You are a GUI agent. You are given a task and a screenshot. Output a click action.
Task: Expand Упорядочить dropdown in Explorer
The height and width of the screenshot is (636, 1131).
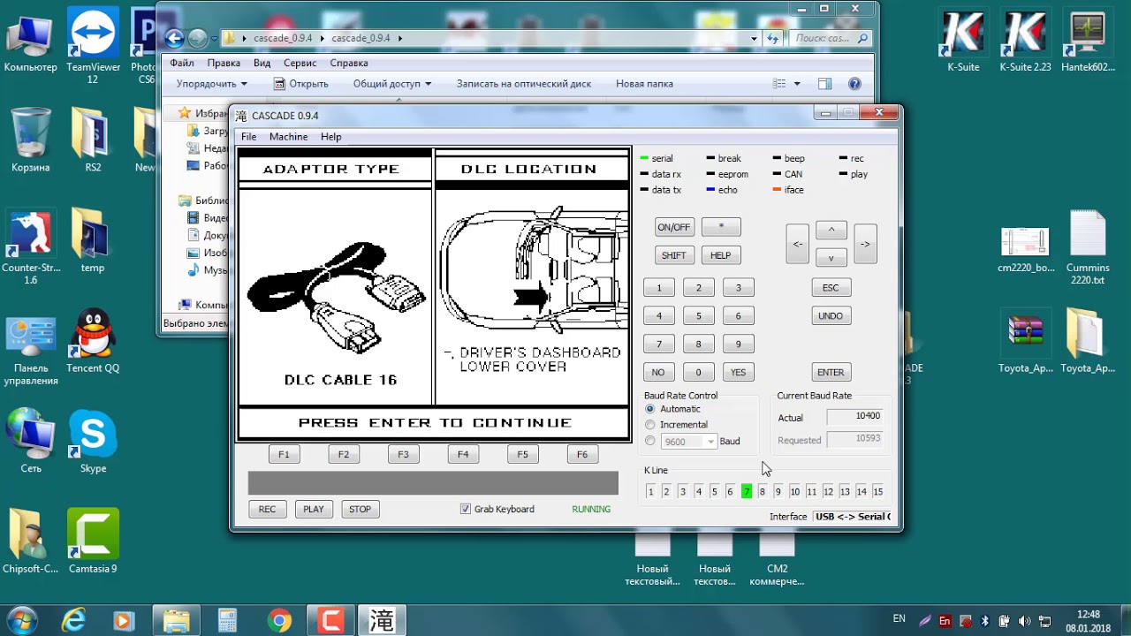[212, 84]
